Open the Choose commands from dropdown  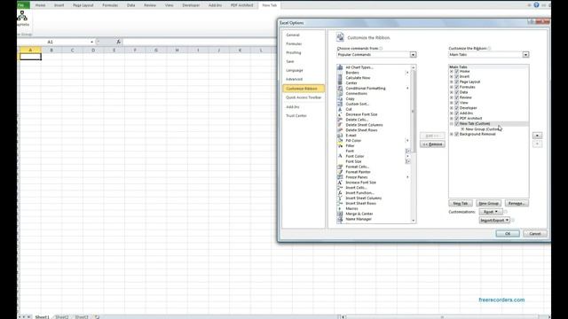point(413,55)
